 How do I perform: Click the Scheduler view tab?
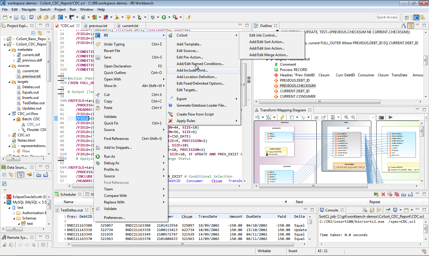pyautogui.click(x=68, y=195)
